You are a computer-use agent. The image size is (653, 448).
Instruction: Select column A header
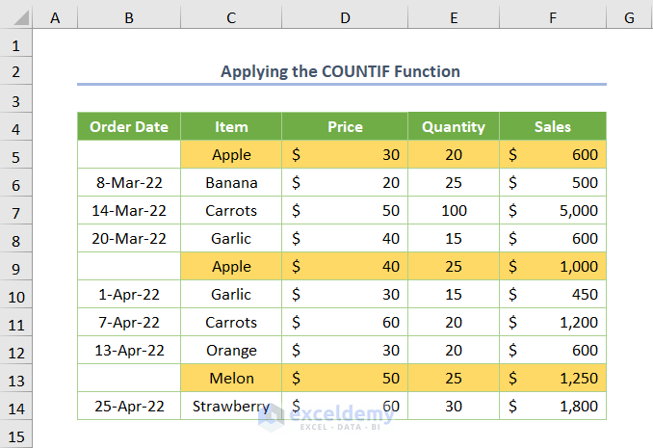pos(56,17)
